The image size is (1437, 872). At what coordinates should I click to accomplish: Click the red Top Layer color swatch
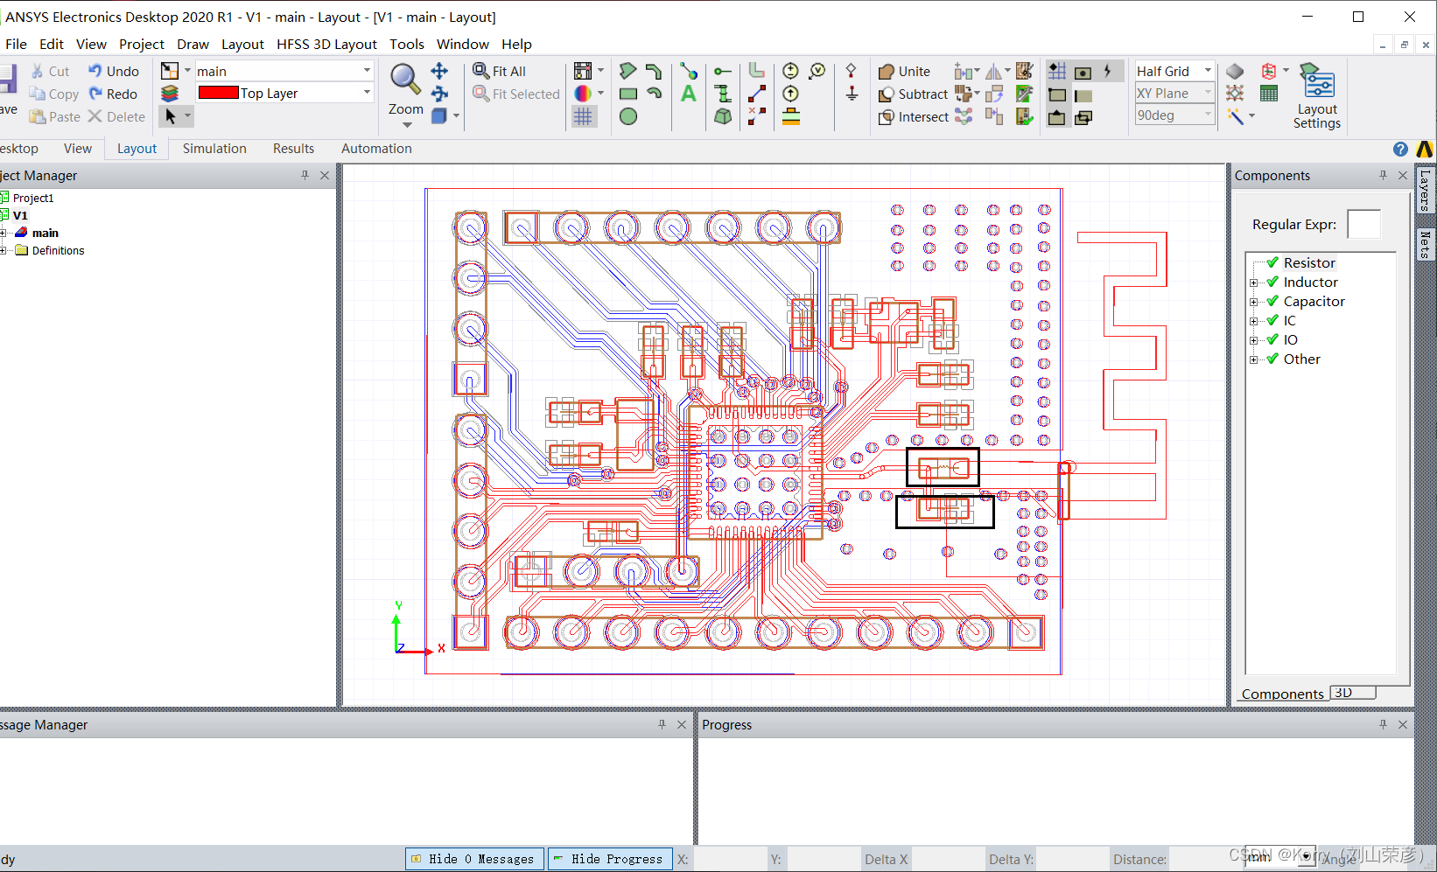pos(218,93)
